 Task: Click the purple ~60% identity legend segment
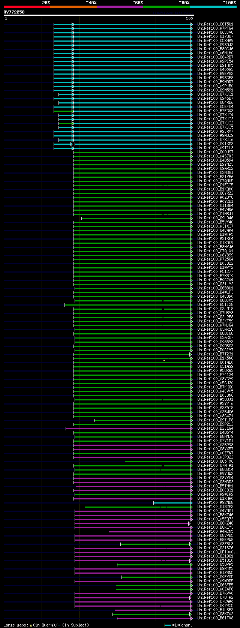click(x=120, y=6)
